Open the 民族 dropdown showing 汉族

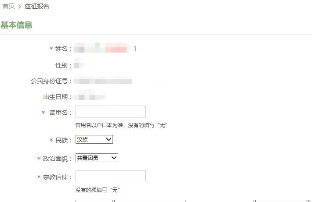coord(94,139)
